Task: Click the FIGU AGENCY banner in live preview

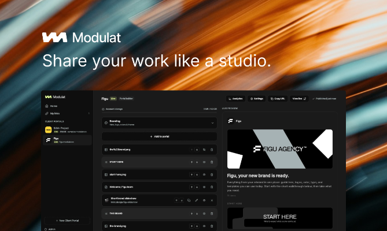Action: coord(280,149)
